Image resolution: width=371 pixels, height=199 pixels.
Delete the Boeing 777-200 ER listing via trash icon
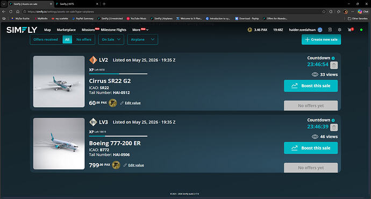point(334,127)
